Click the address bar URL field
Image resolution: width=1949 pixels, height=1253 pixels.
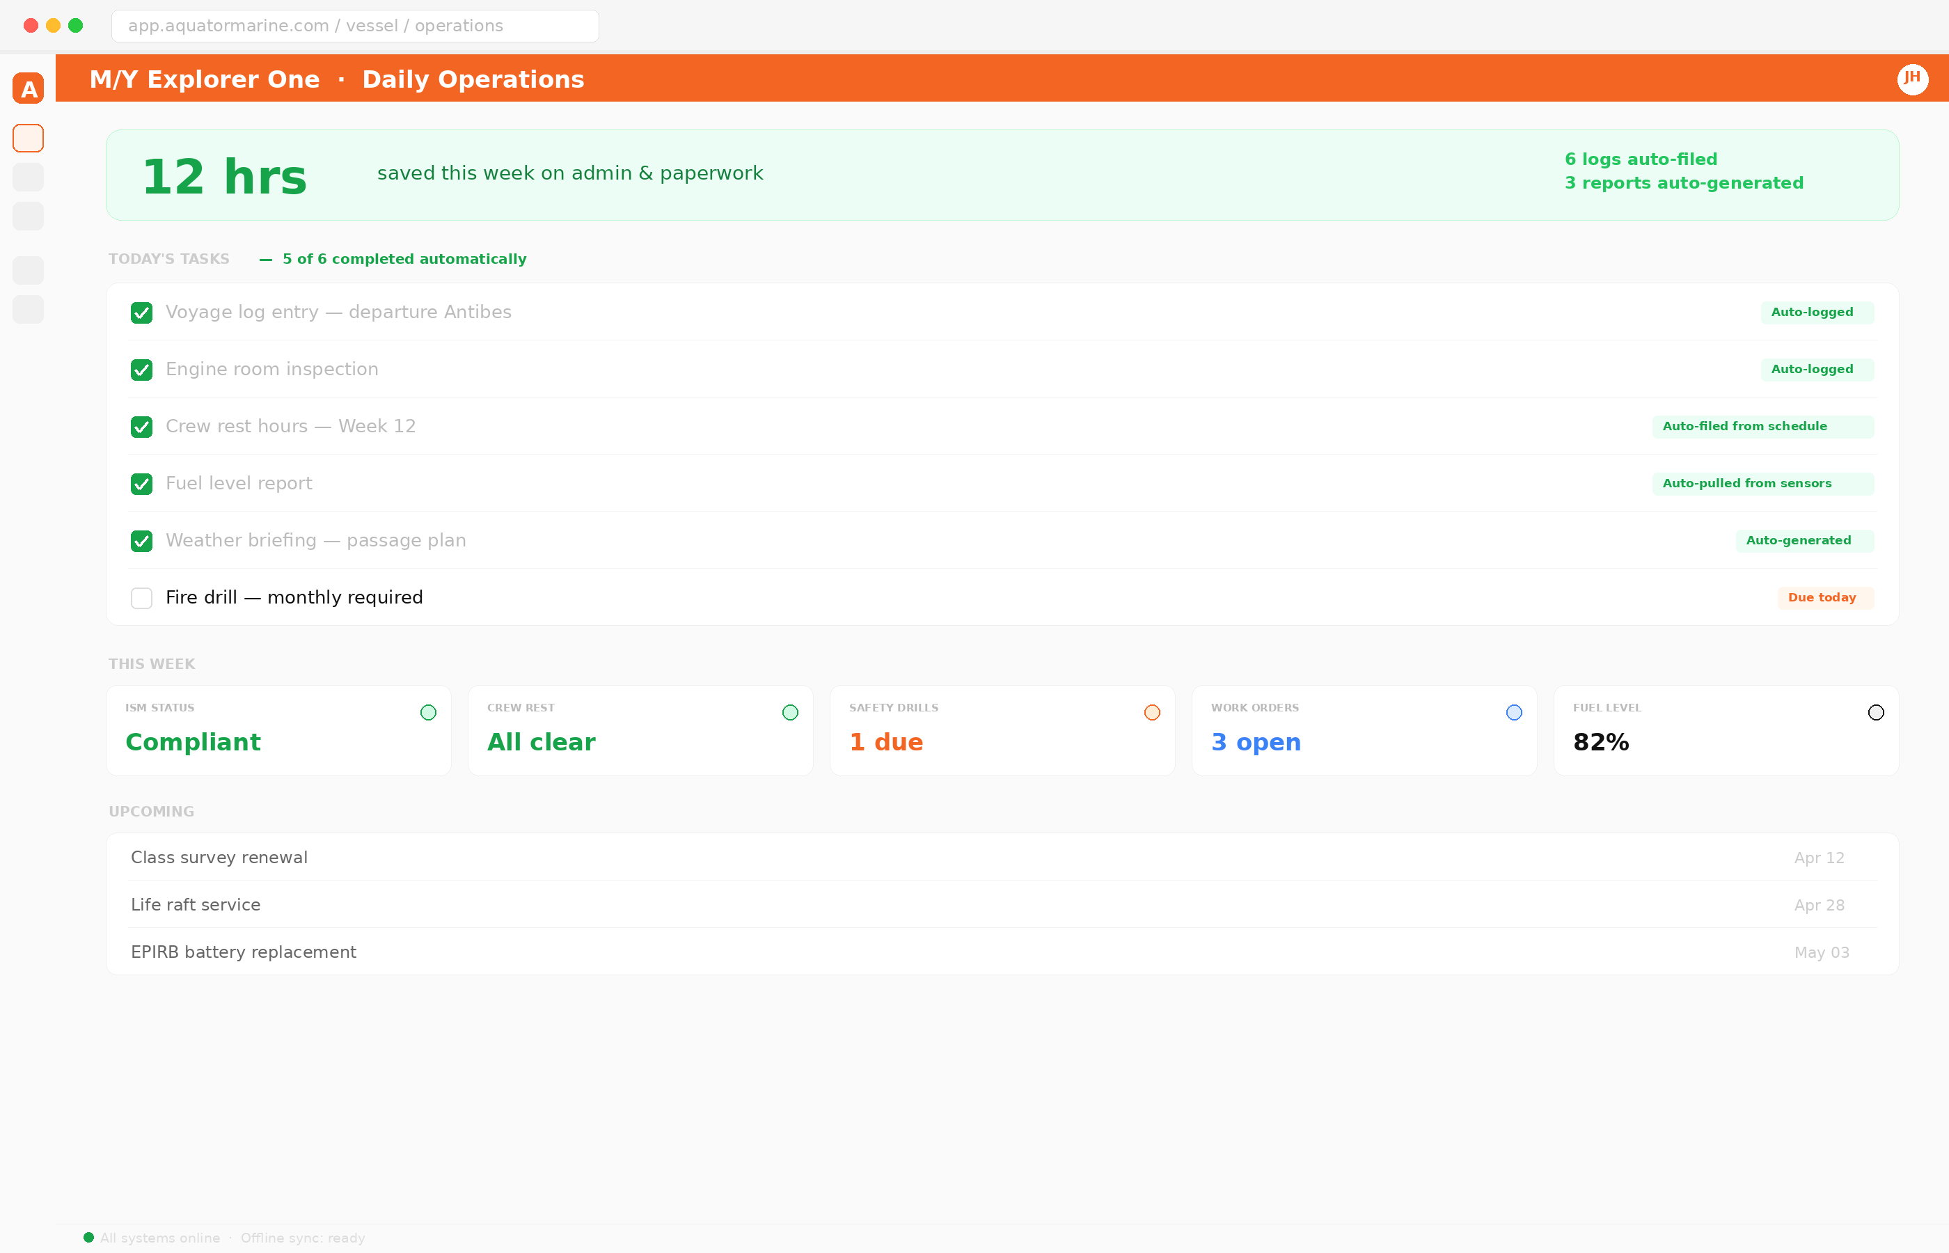[355, 26]
